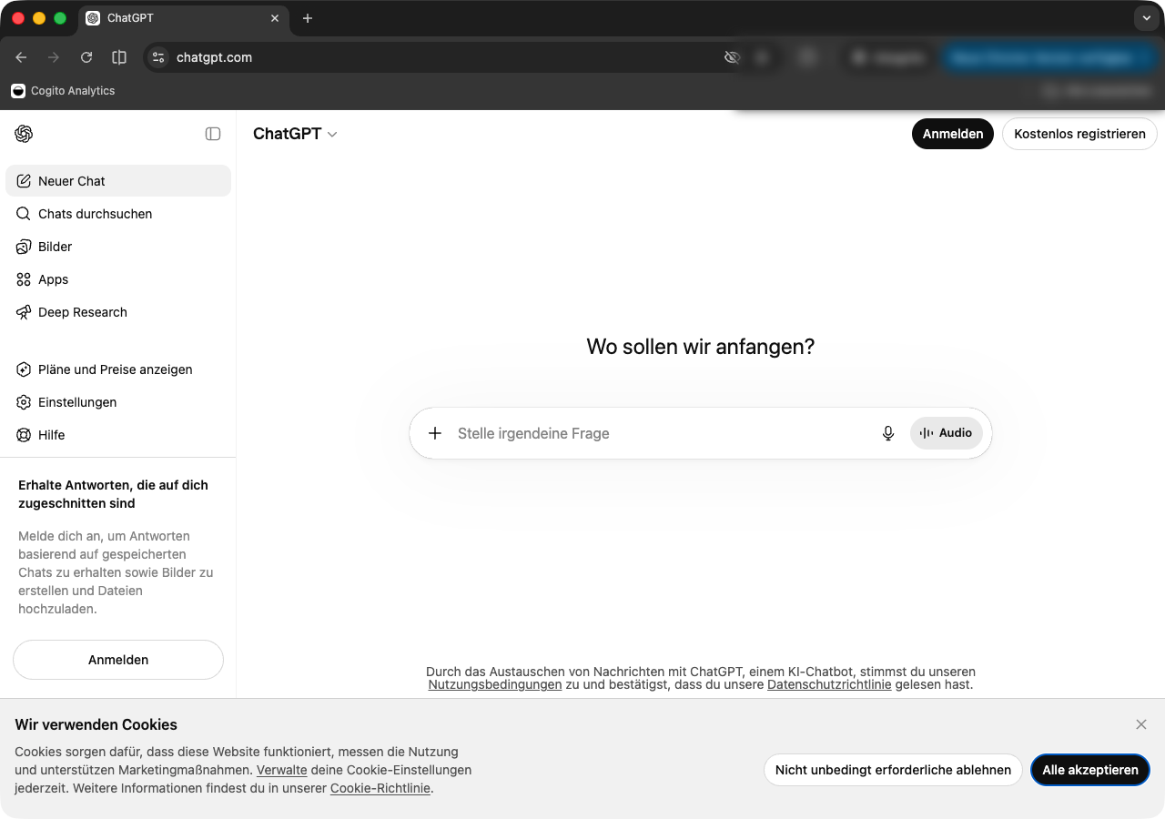The height and width of the screenshot is (819, 1165).
Task: Expand the ChatGPT model dropdown
Action: 295,134
